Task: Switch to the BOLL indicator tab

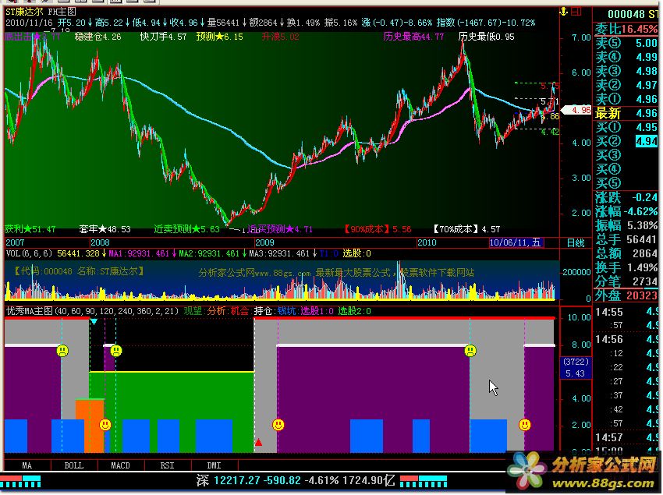Action: click(74, 465)
